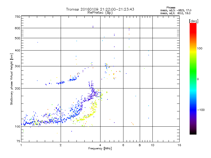Select the "75" height tick label

click(18, 141)
